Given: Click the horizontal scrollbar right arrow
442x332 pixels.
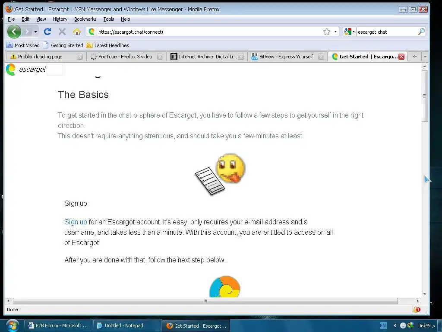Looking at the screenshot, I should coord(418,301).
